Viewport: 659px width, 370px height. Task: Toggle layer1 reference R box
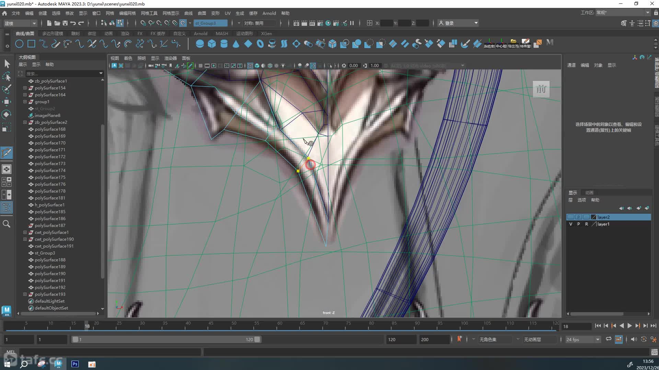[587, 224]
